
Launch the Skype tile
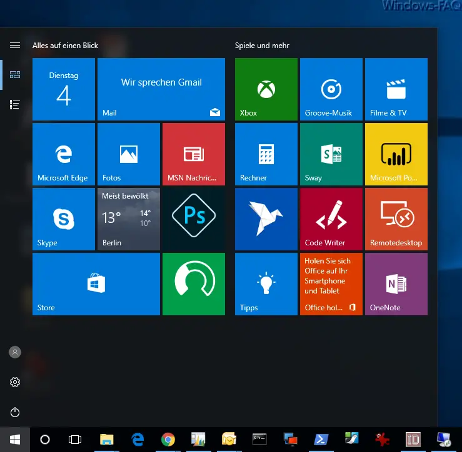(x=64, y=219)
